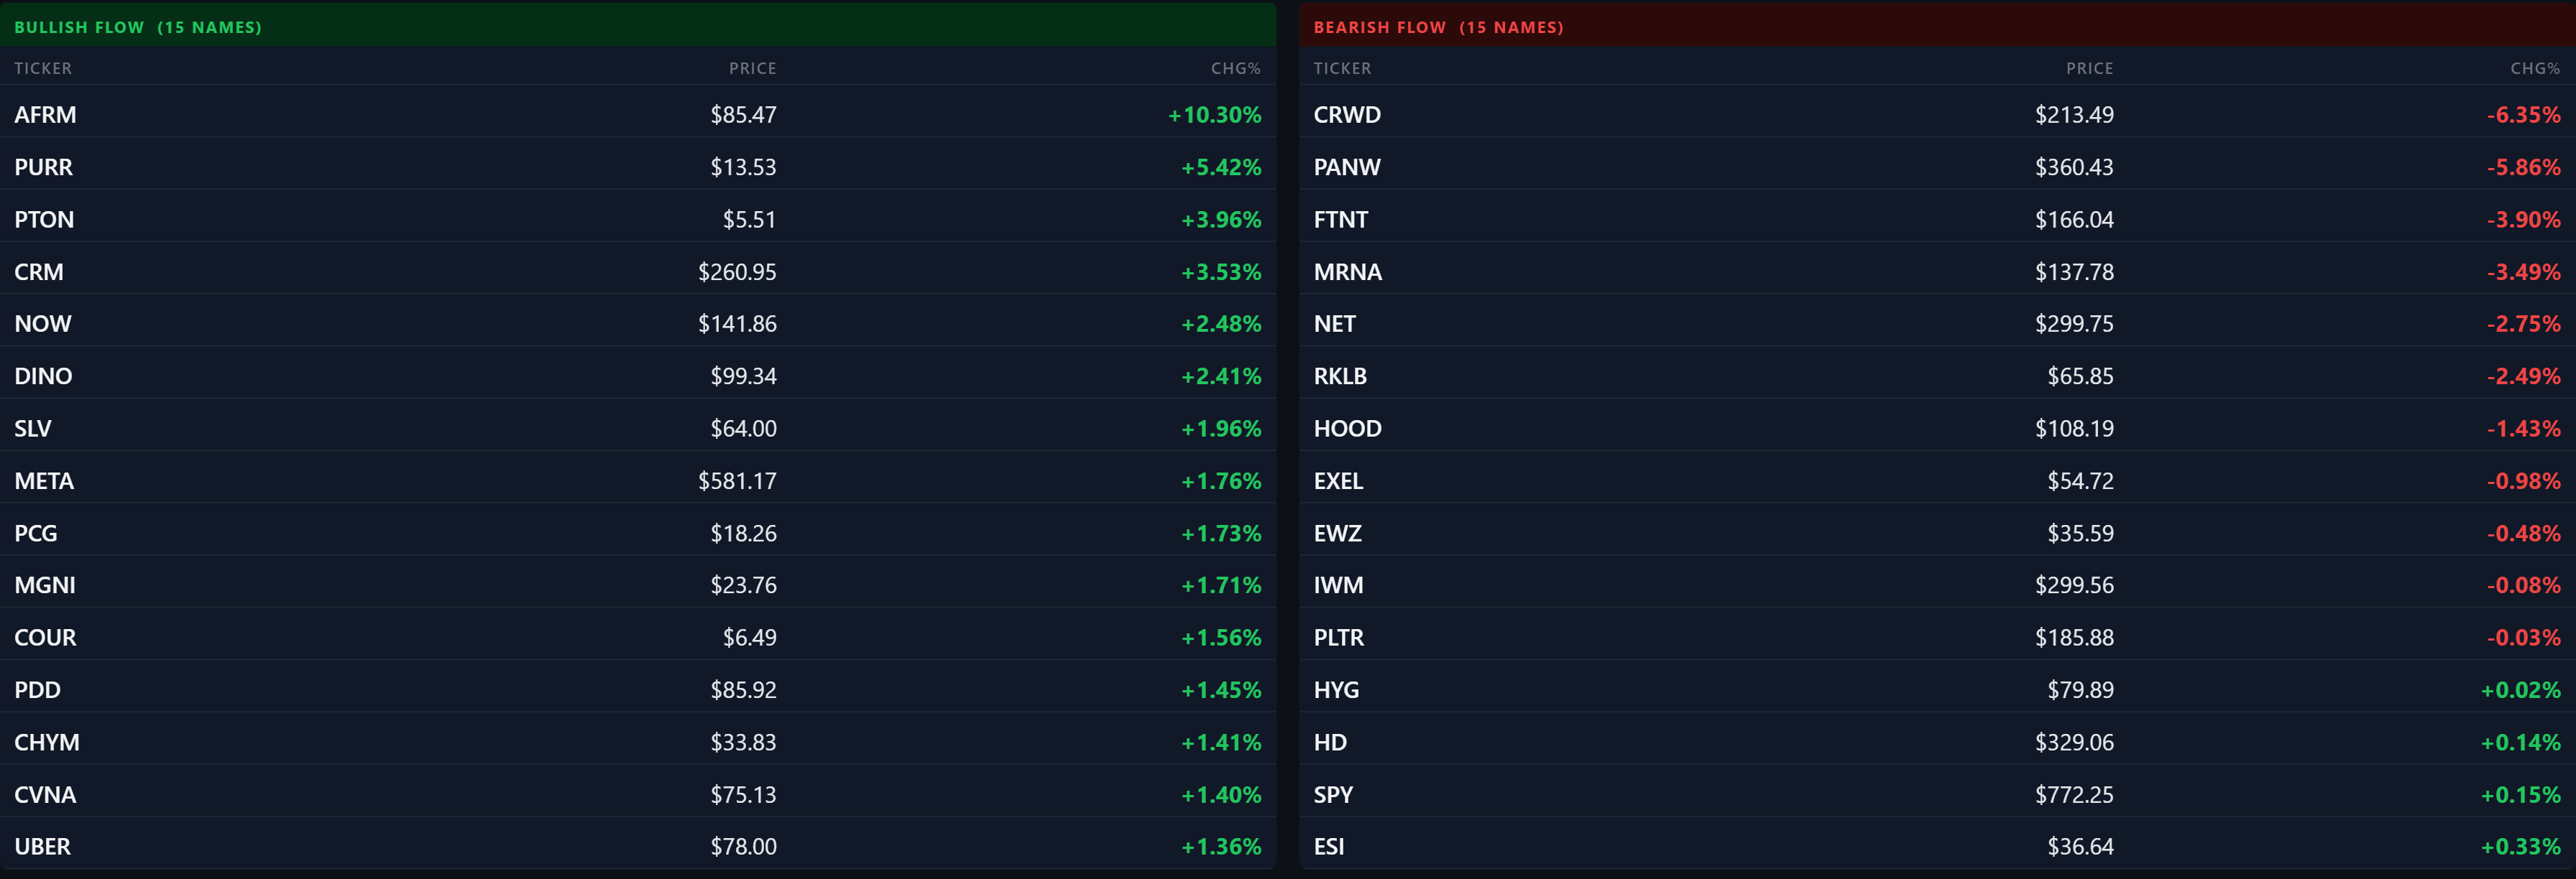Click the NOW ticker symbol

click(x=43, y=324)
